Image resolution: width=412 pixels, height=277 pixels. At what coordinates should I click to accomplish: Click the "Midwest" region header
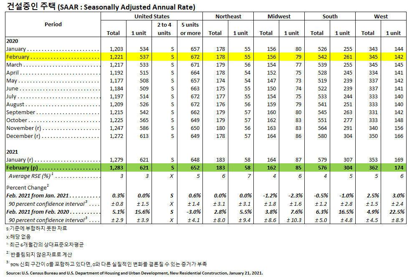point(279,16)
